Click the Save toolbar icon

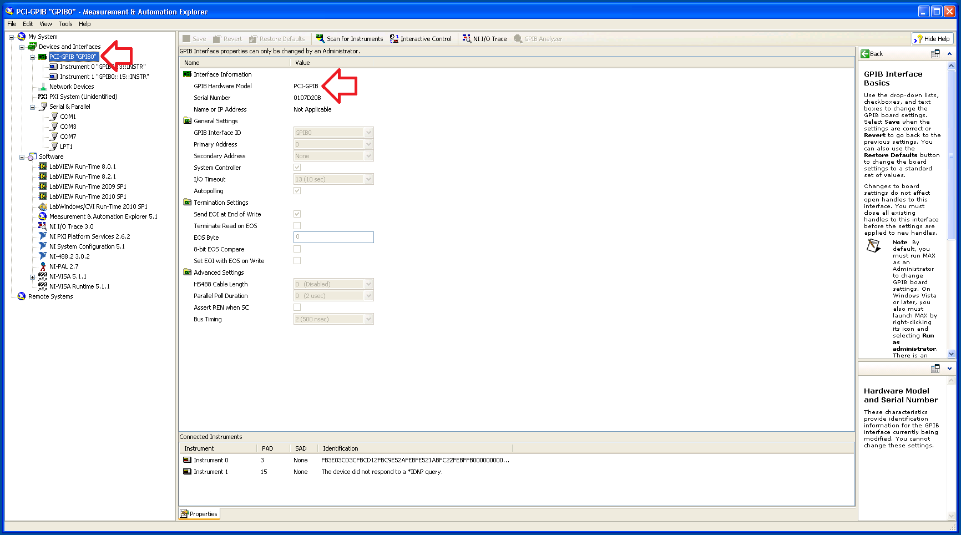click(186, 38)
